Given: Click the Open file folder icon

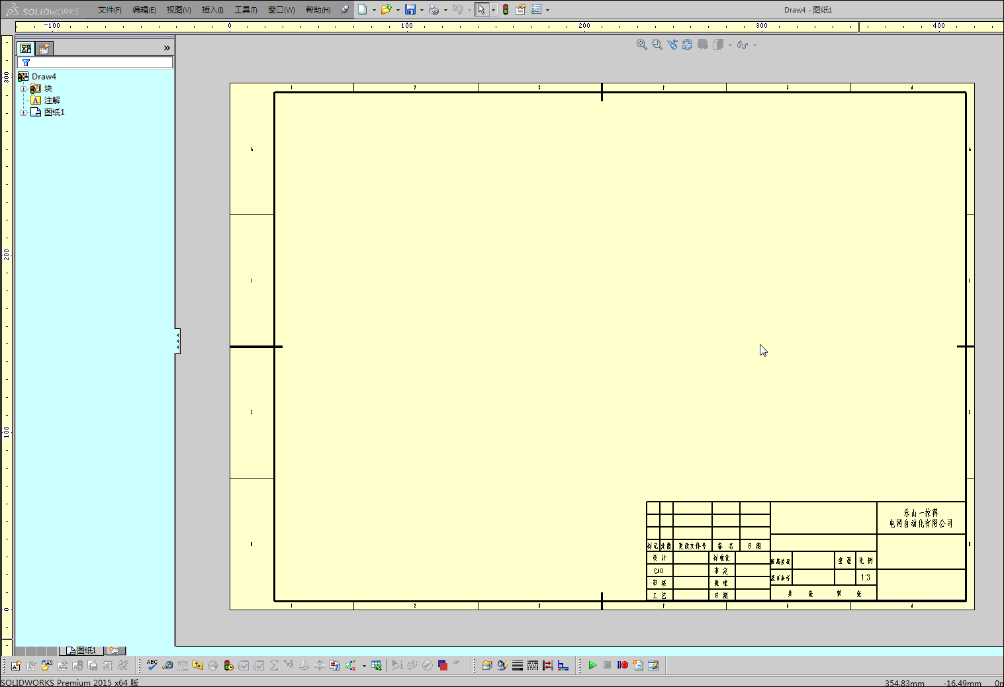Looking at the screenshot, I should 386,9.
